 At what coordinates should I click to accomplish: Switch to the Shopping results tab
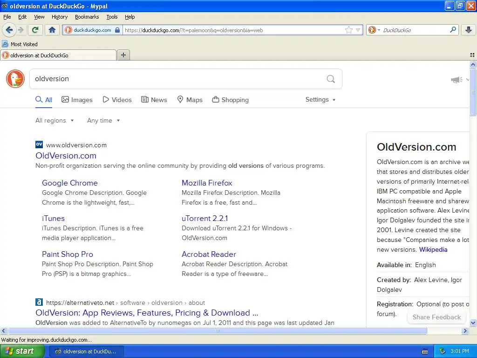point(230,100)
